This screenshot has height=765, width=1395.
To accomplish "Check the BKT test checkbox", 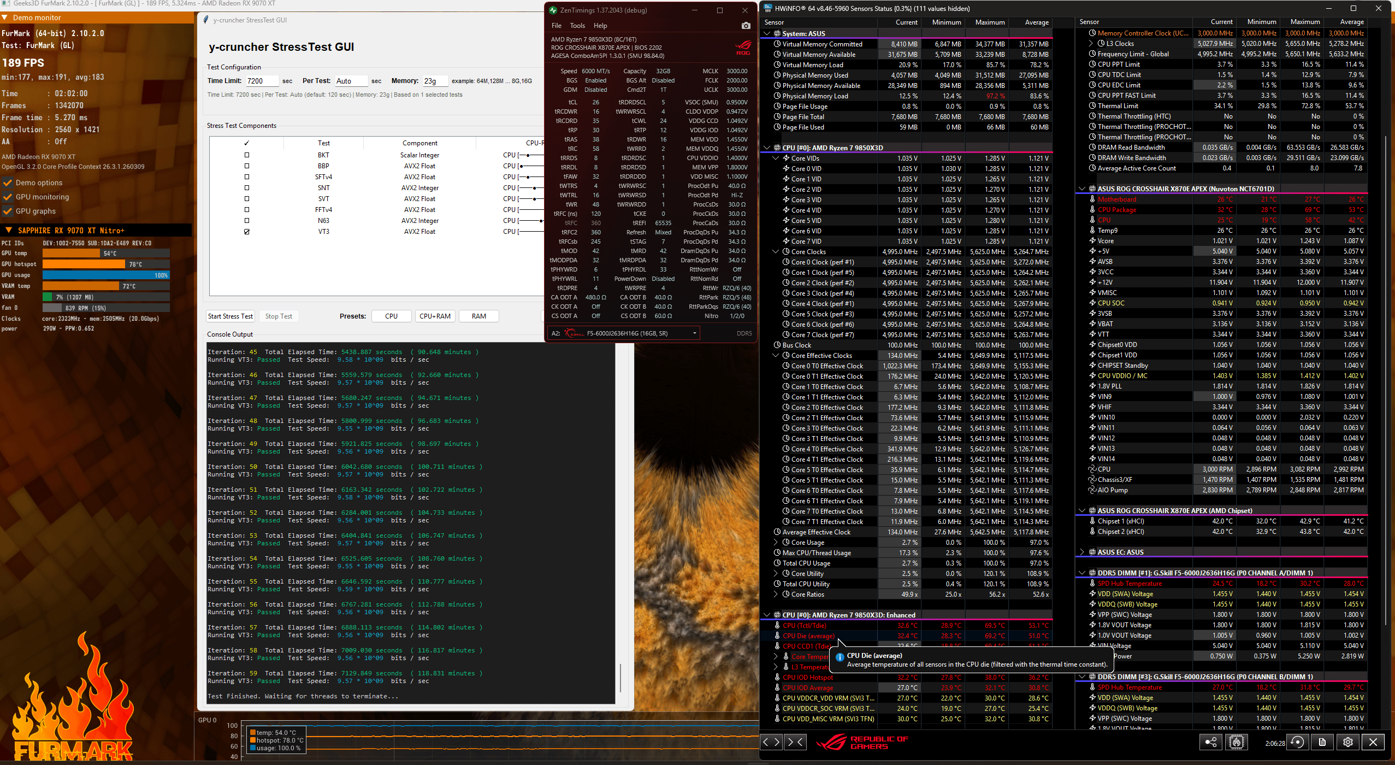I will tap(247, 155).
